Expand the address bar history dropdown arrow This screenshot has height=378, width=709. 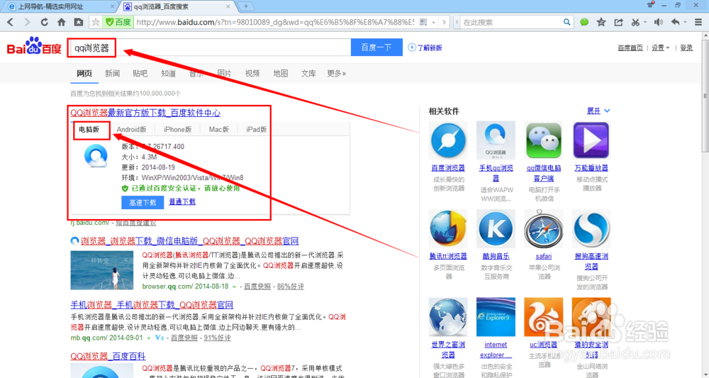[434, 22]
